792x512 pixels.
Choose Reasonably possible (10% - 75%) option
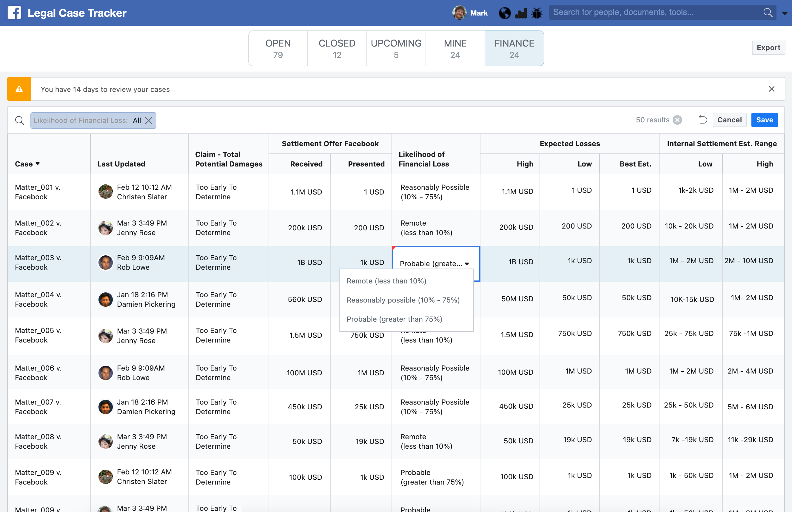403,300
